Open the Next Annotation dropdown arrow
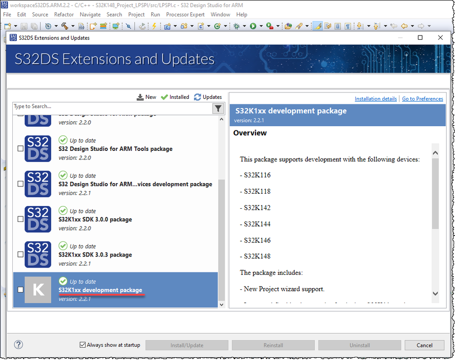The width and height of the screenshot is (455, 360). (368, 26)
